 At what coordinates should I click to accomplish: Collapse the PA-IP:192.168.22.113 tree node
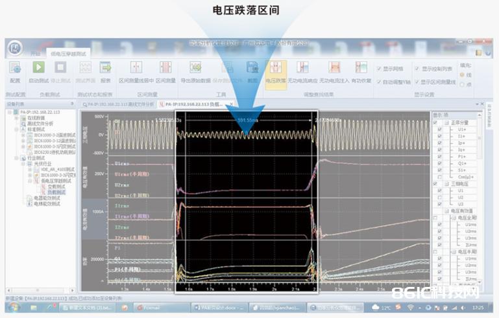[10, 112]
